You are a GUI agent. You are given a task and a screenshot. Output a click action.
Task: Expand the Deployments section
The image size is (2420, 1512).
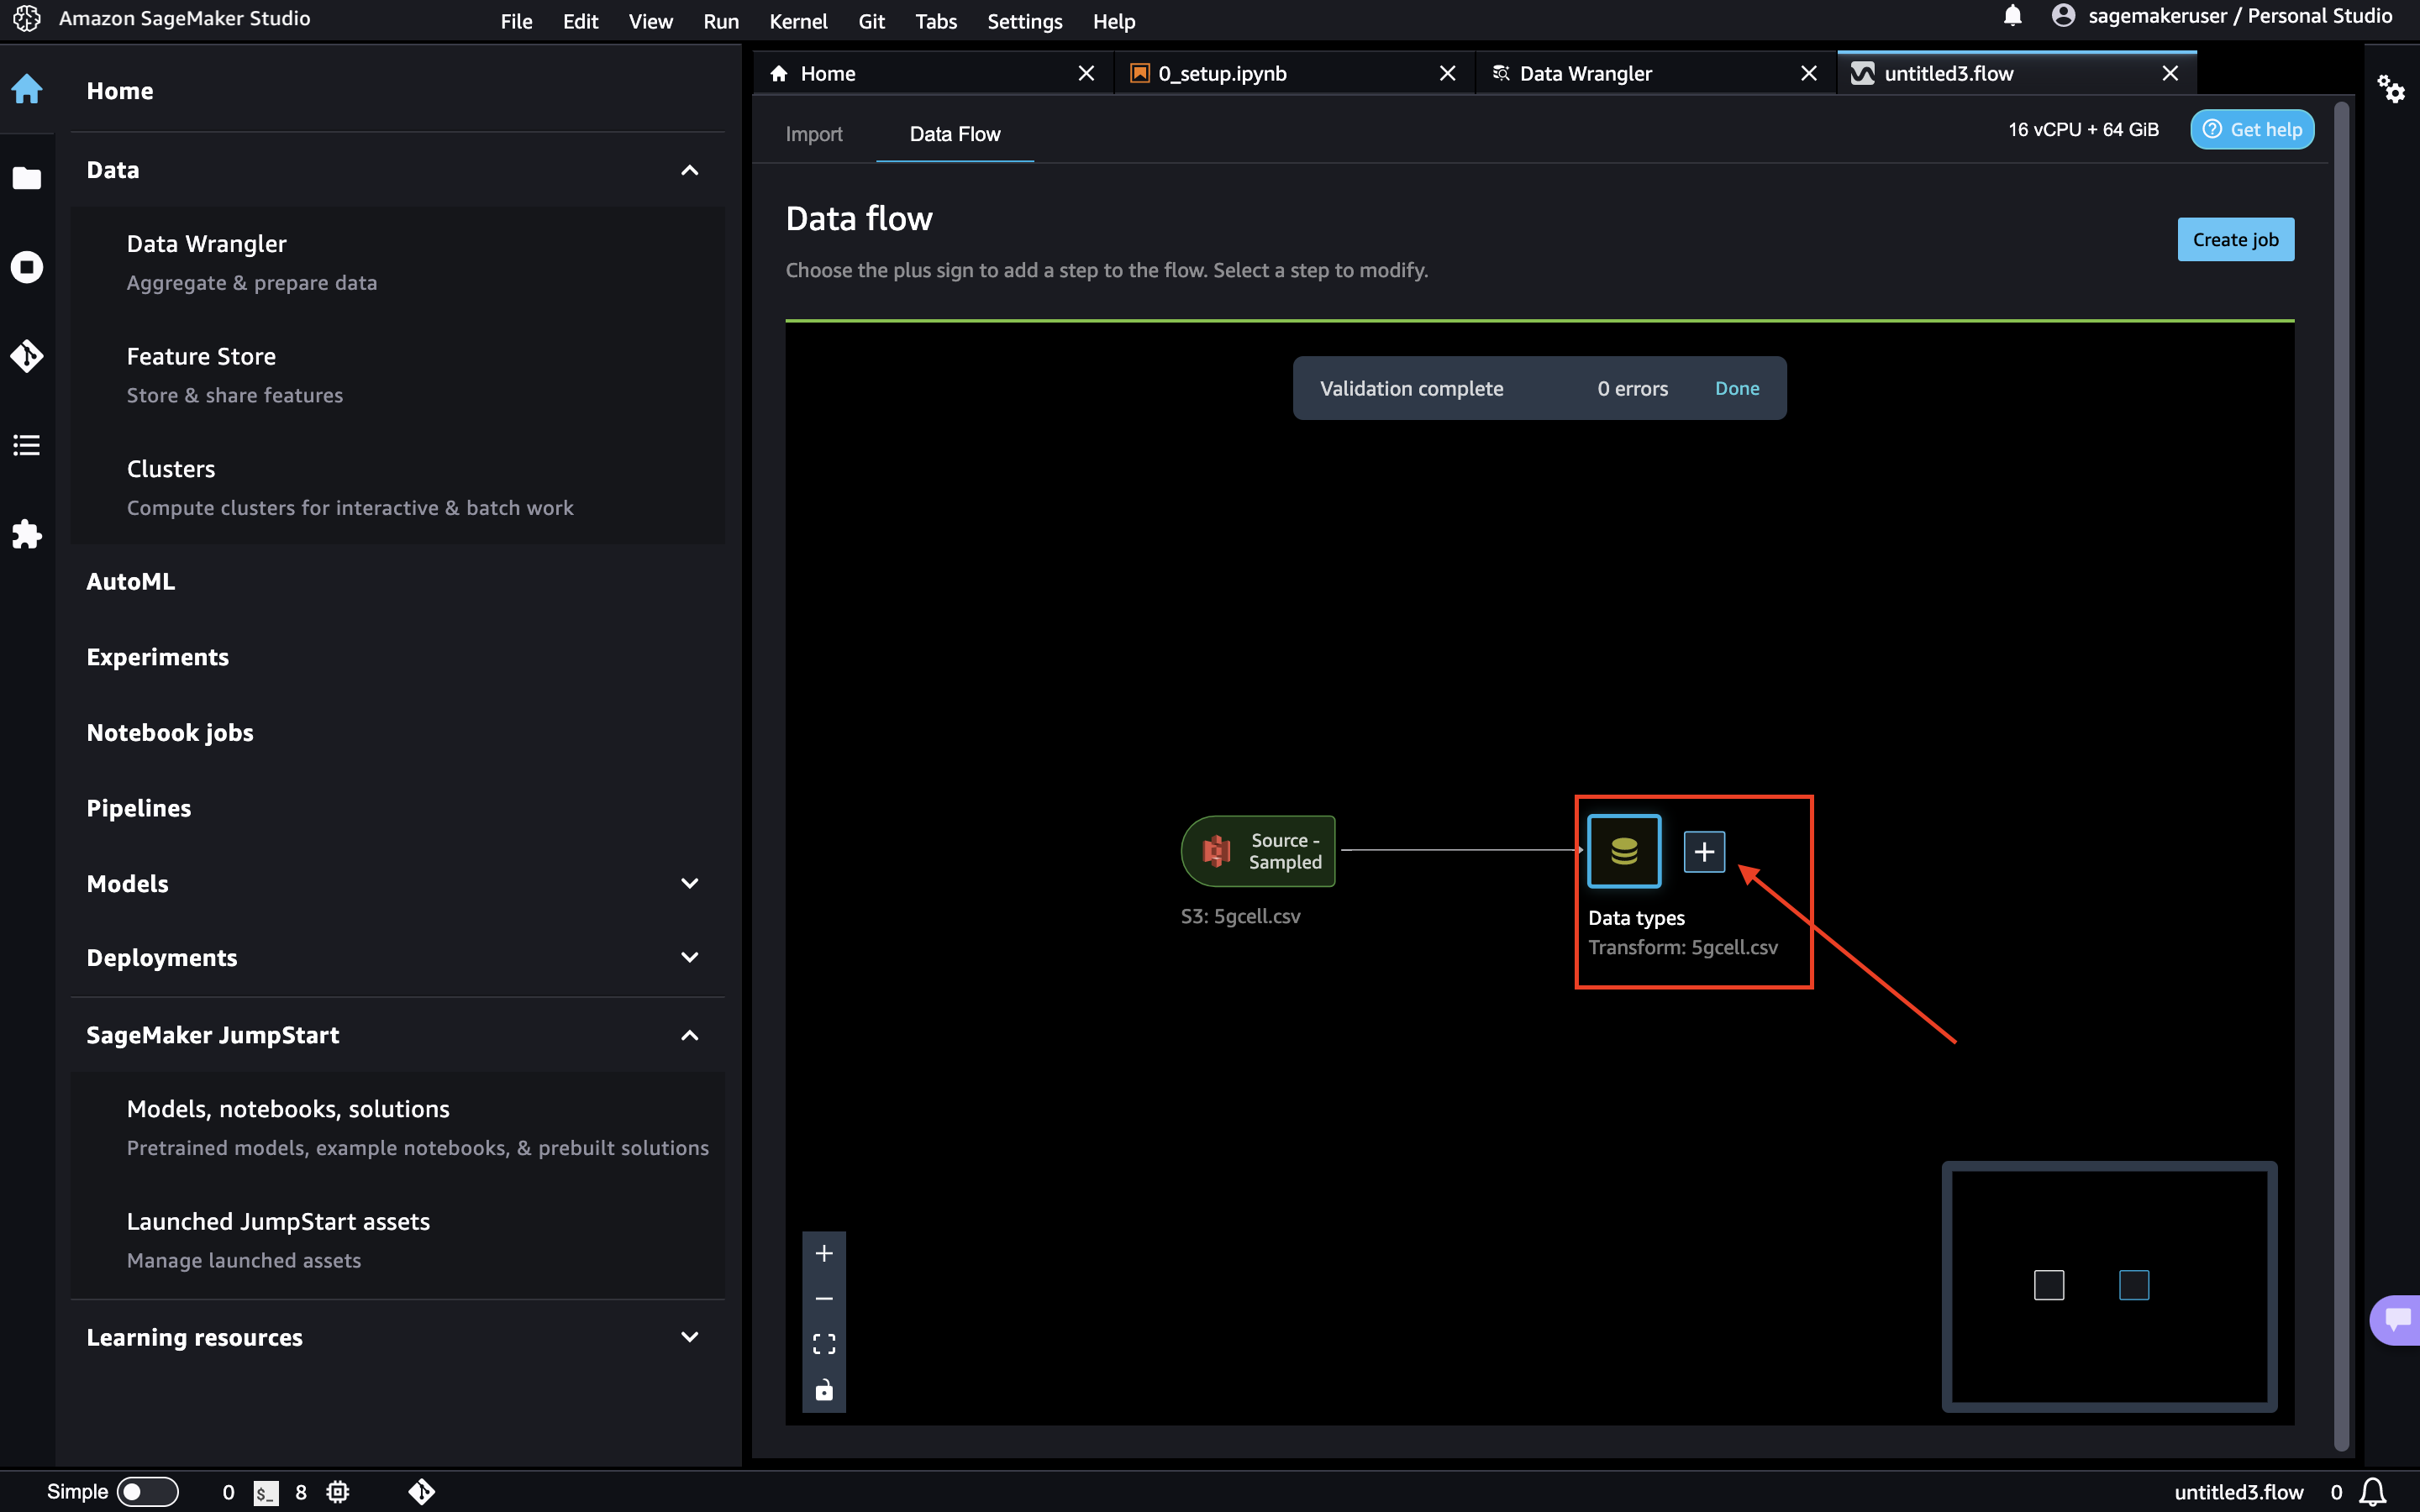(689, 957)
